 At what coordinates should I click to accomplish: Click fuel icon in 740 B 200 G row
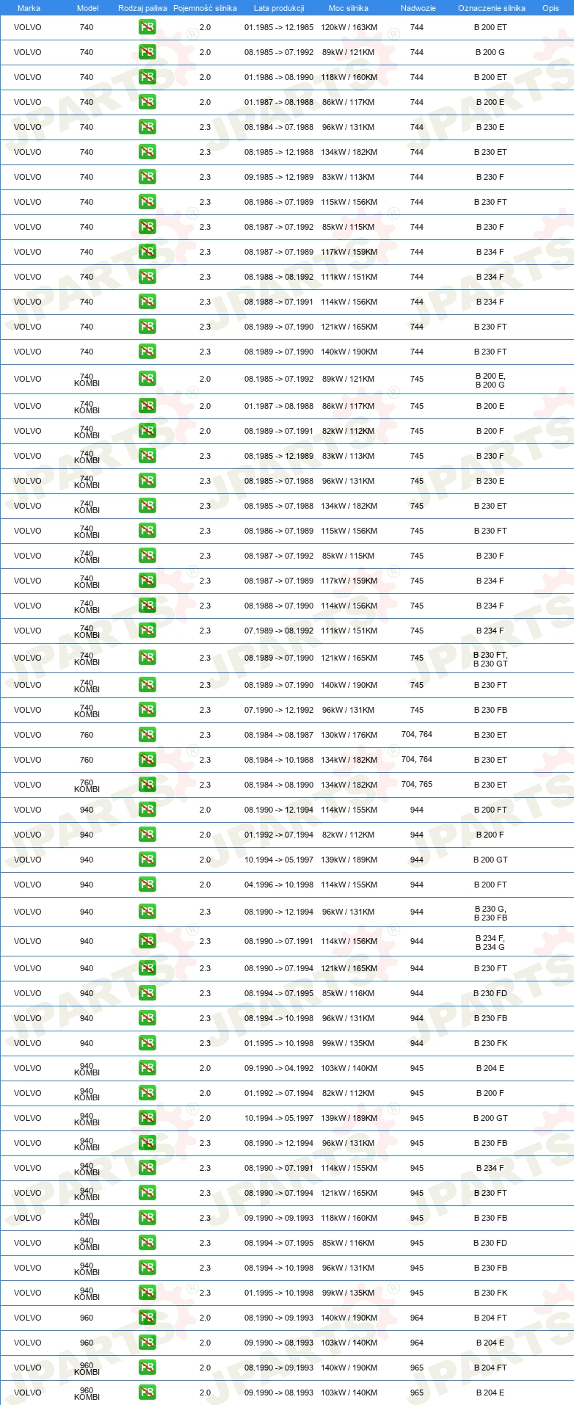pyautogui.click(x=147, y=52)
